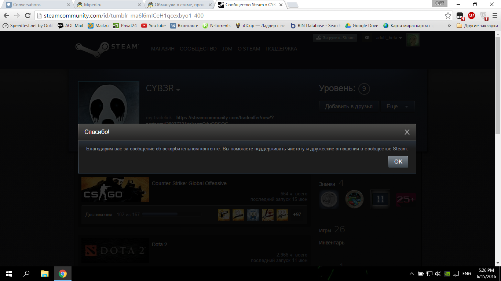Screen dimensions: 501x281
Task: Open the Google Drive bookmark
Action: [362, 26]
